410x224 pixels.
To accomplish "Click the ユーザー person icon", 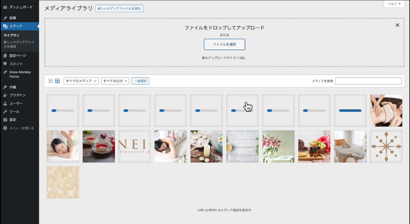I will click(x=5, y=103).
